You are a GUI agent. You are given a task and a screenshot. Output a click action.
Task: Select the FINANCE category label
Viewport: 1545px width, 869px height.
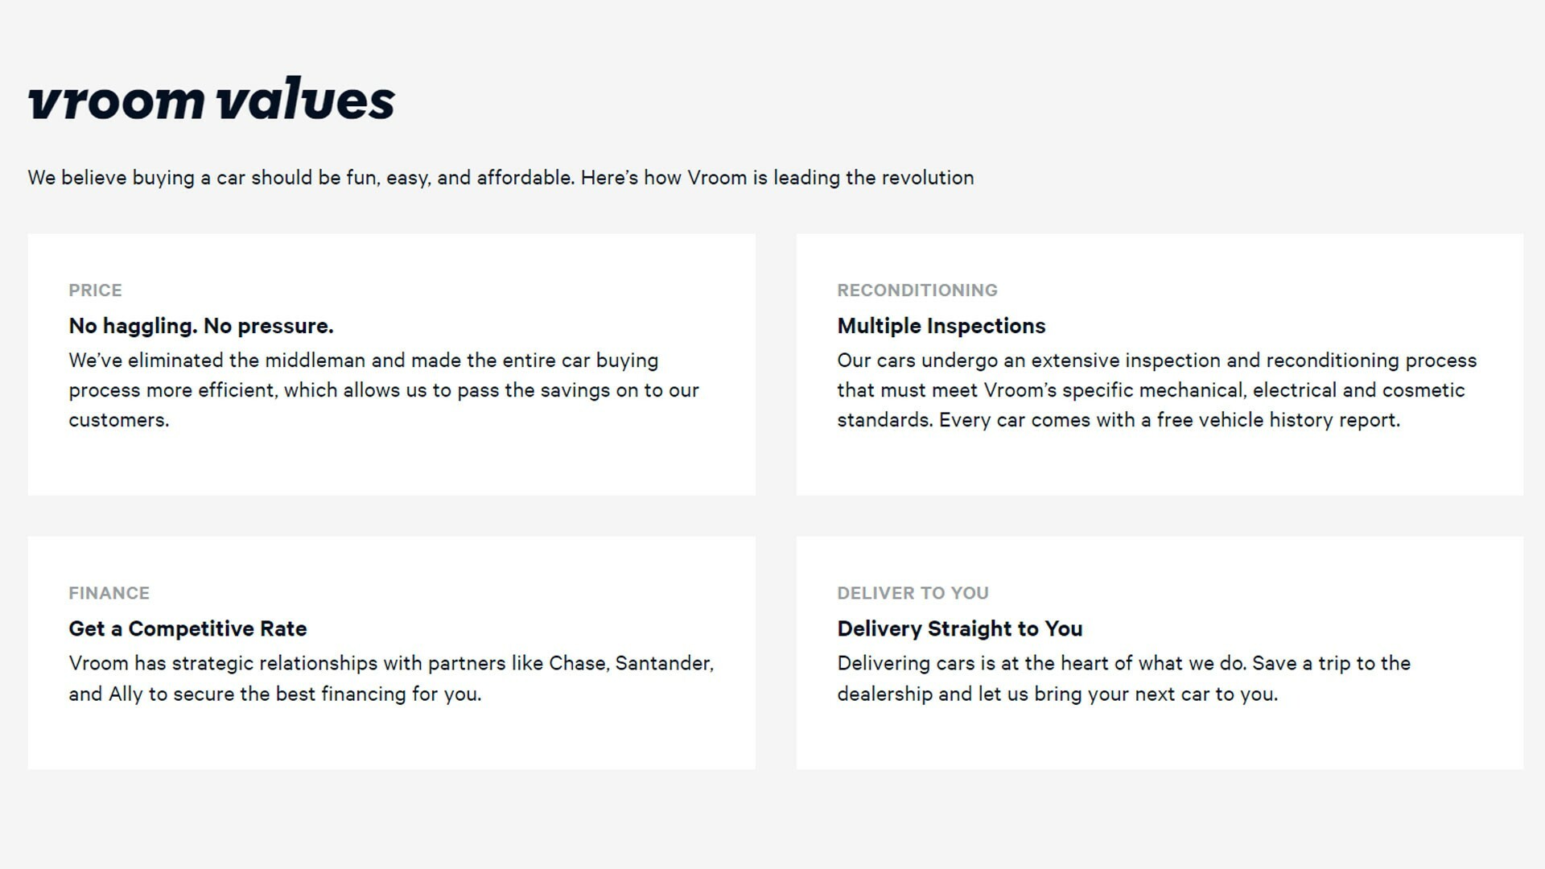(109, 593)
